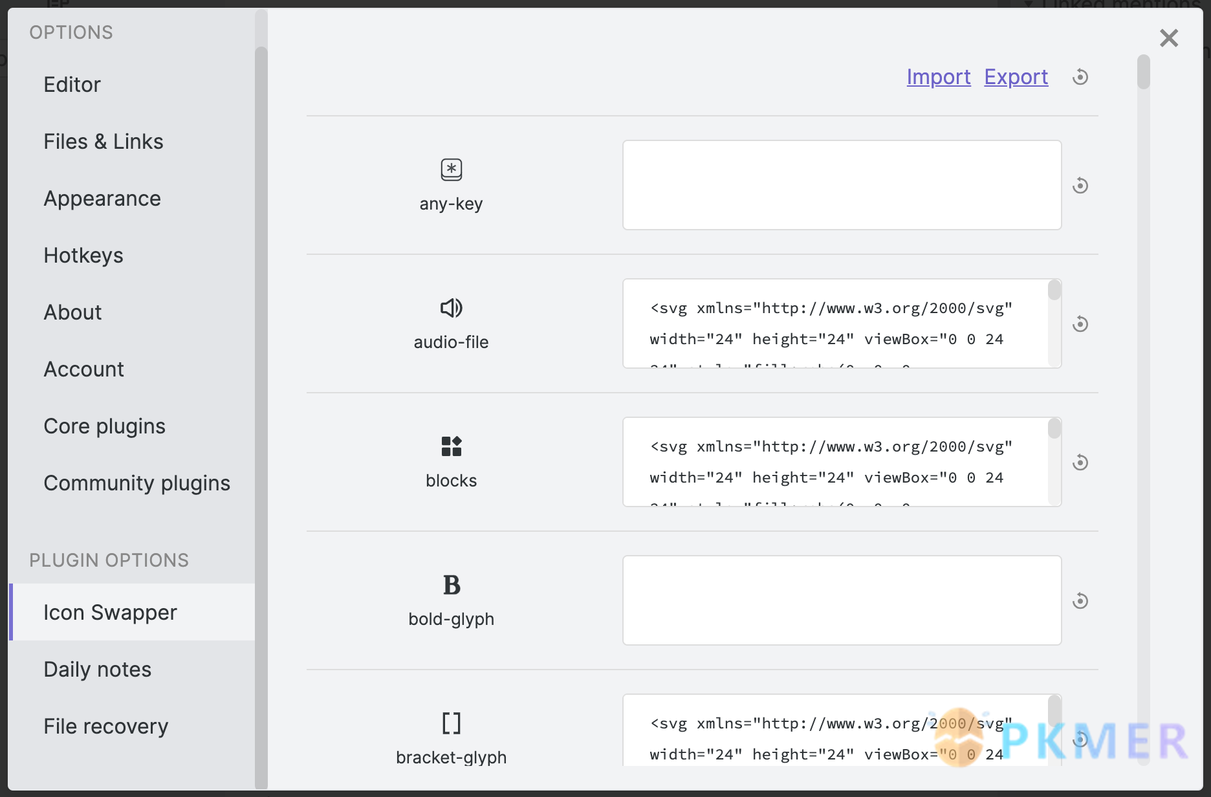Open Community plugins settings
This screenshot has width=1211, height=797.
coord(136,483)
